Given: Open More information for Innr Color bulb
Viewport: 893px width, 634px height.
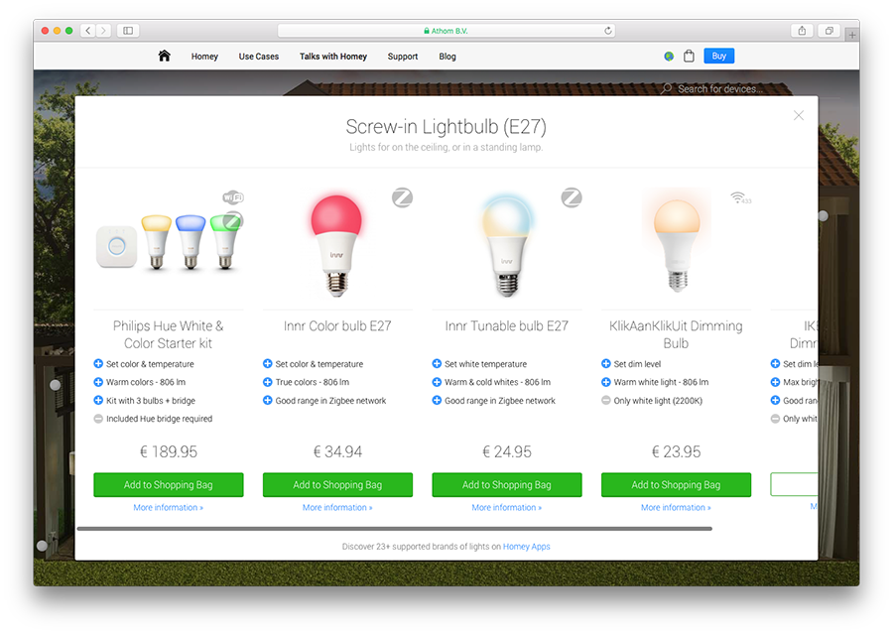Looking at the screenshot, I should click(337, 508).
